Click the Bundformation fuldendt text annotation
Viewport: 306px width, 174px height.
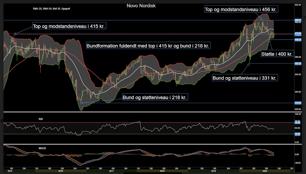pos(148,46)
